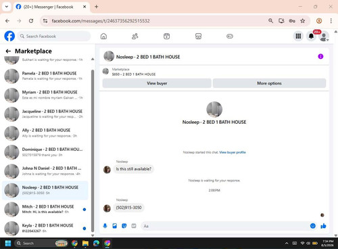Open the emoji picker in the message box
The image size is (338, 249).
point(313,226)
